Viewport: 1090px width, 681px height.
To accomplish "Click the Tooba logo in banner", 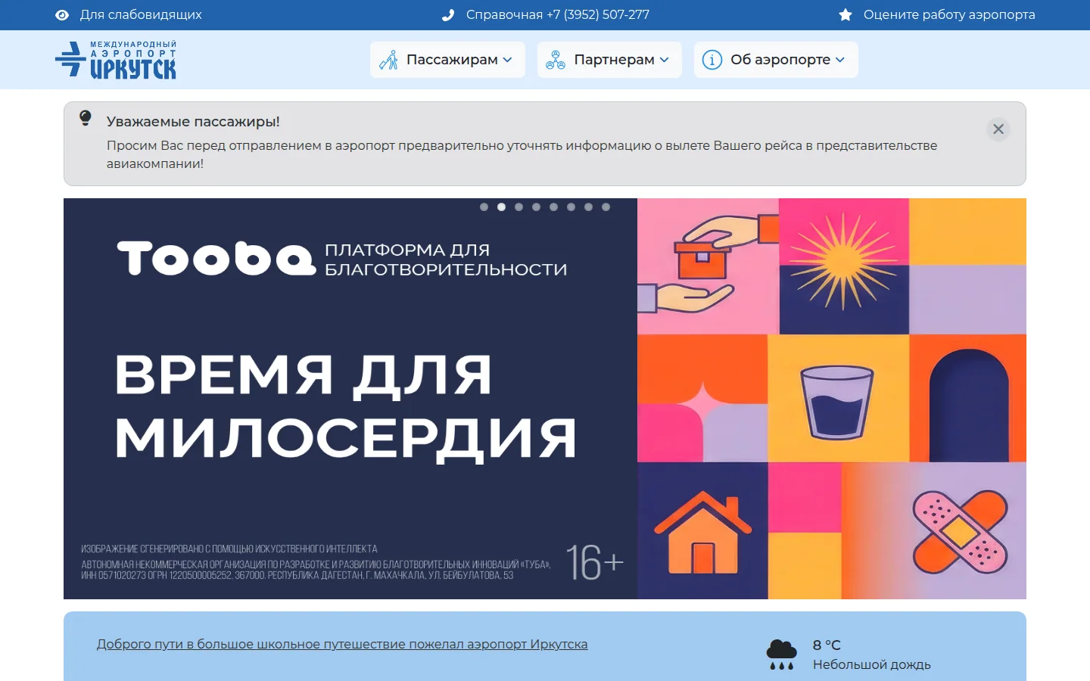I will tap(216, 259).
